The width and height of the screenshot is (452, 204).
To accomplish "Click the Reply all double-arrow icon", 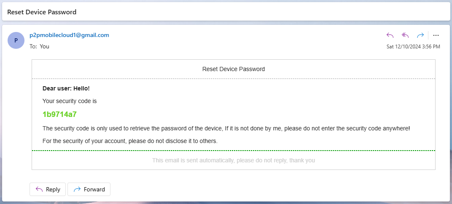I will click(405, 35).
